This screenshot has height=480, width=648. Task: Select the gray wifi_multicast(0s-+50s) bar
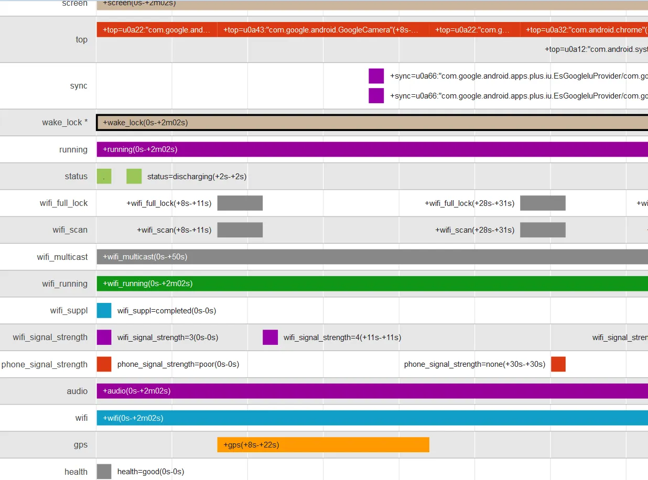coord(372,257)
